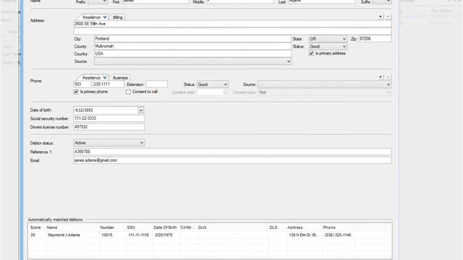
Task: Click the Reference 1 field
Action: click(232, 152)
